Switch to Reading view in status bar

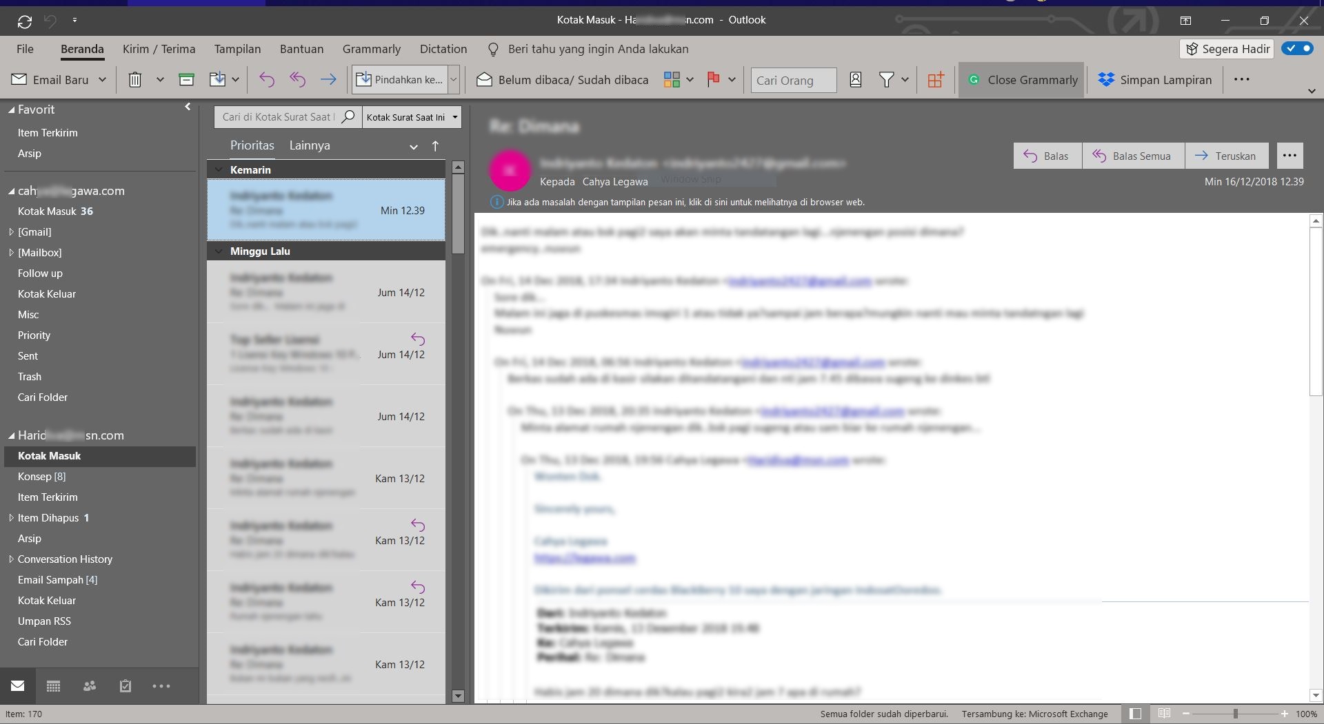(x=1164, y=714)
